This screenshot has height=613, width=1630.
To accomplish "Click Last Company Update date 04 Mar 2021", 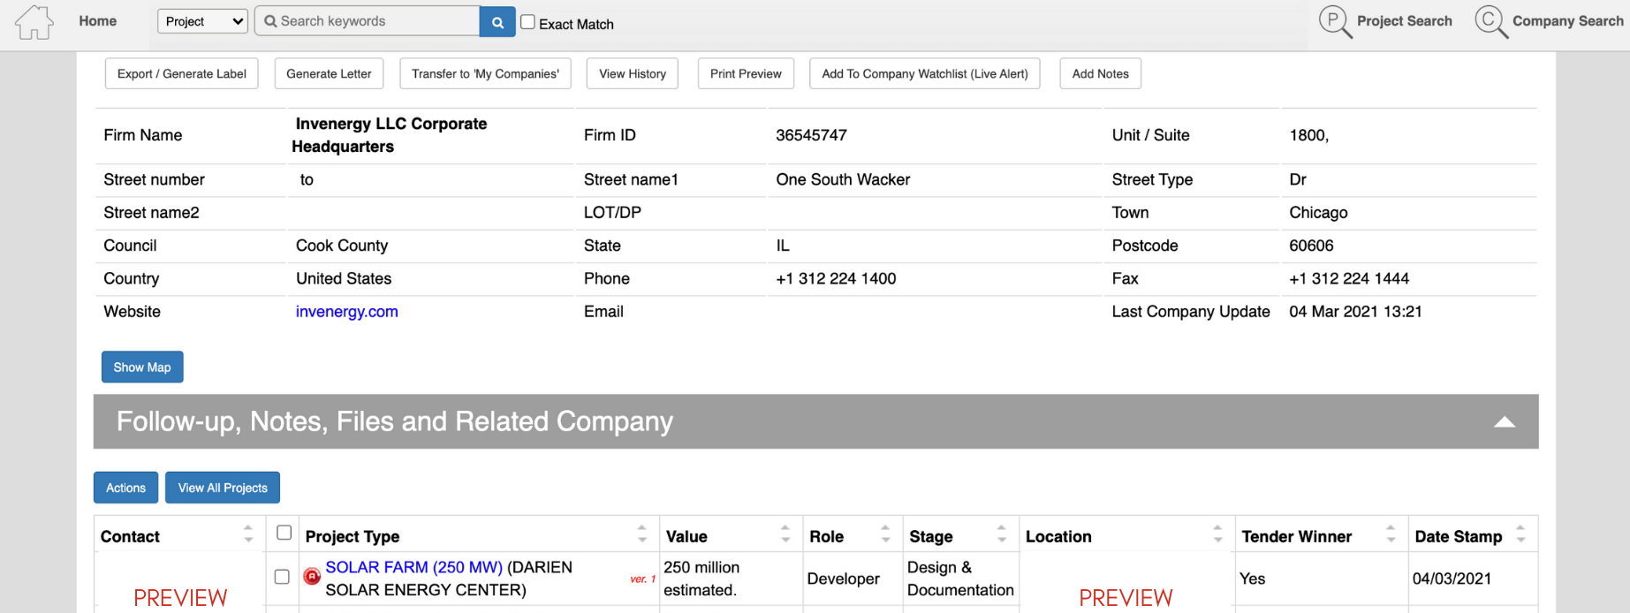I will 1355,312.
